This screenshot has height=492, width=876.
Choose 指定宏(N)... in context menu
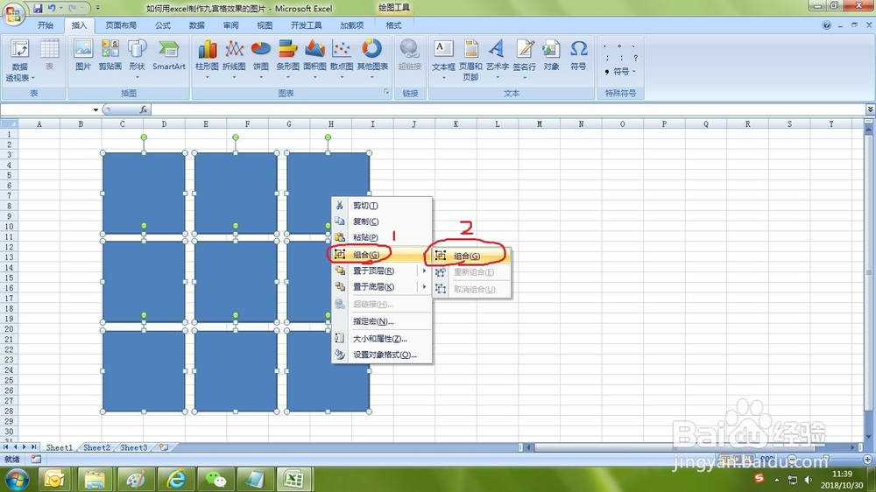[382, 321]
